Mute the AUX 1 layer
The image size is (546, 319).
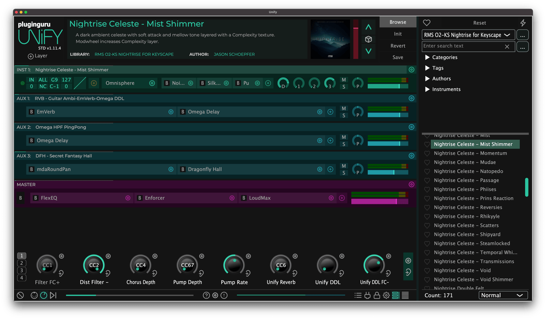pyautogui.click(x=344, y=109)
